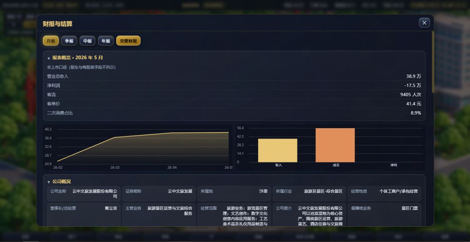
Task: Click the 经营性质 个体工商户/承包经营 card
Action: coord(384,193)
